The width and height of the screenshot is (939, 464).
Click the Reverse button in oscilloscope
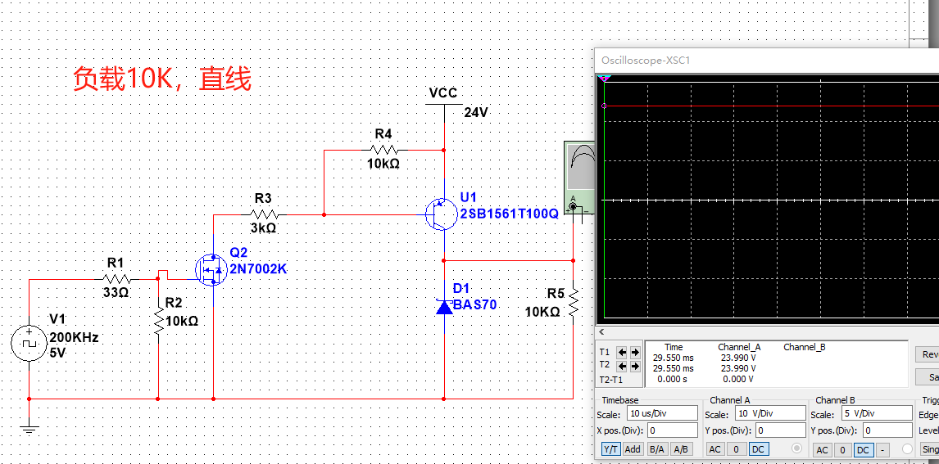click(x=928, y=354)
